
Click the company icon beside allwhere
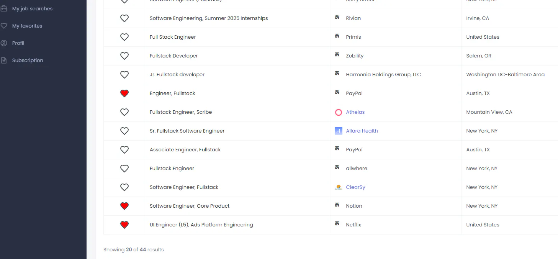(337, 167)
